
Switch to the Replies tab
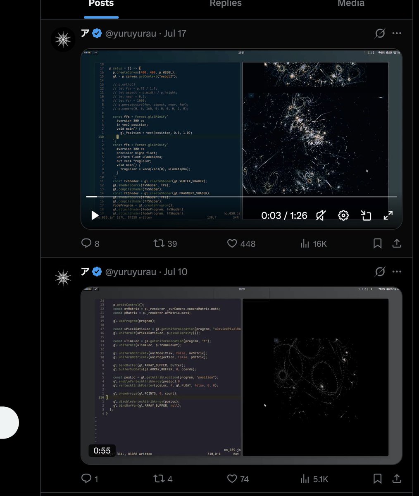(x=226, y=4)
